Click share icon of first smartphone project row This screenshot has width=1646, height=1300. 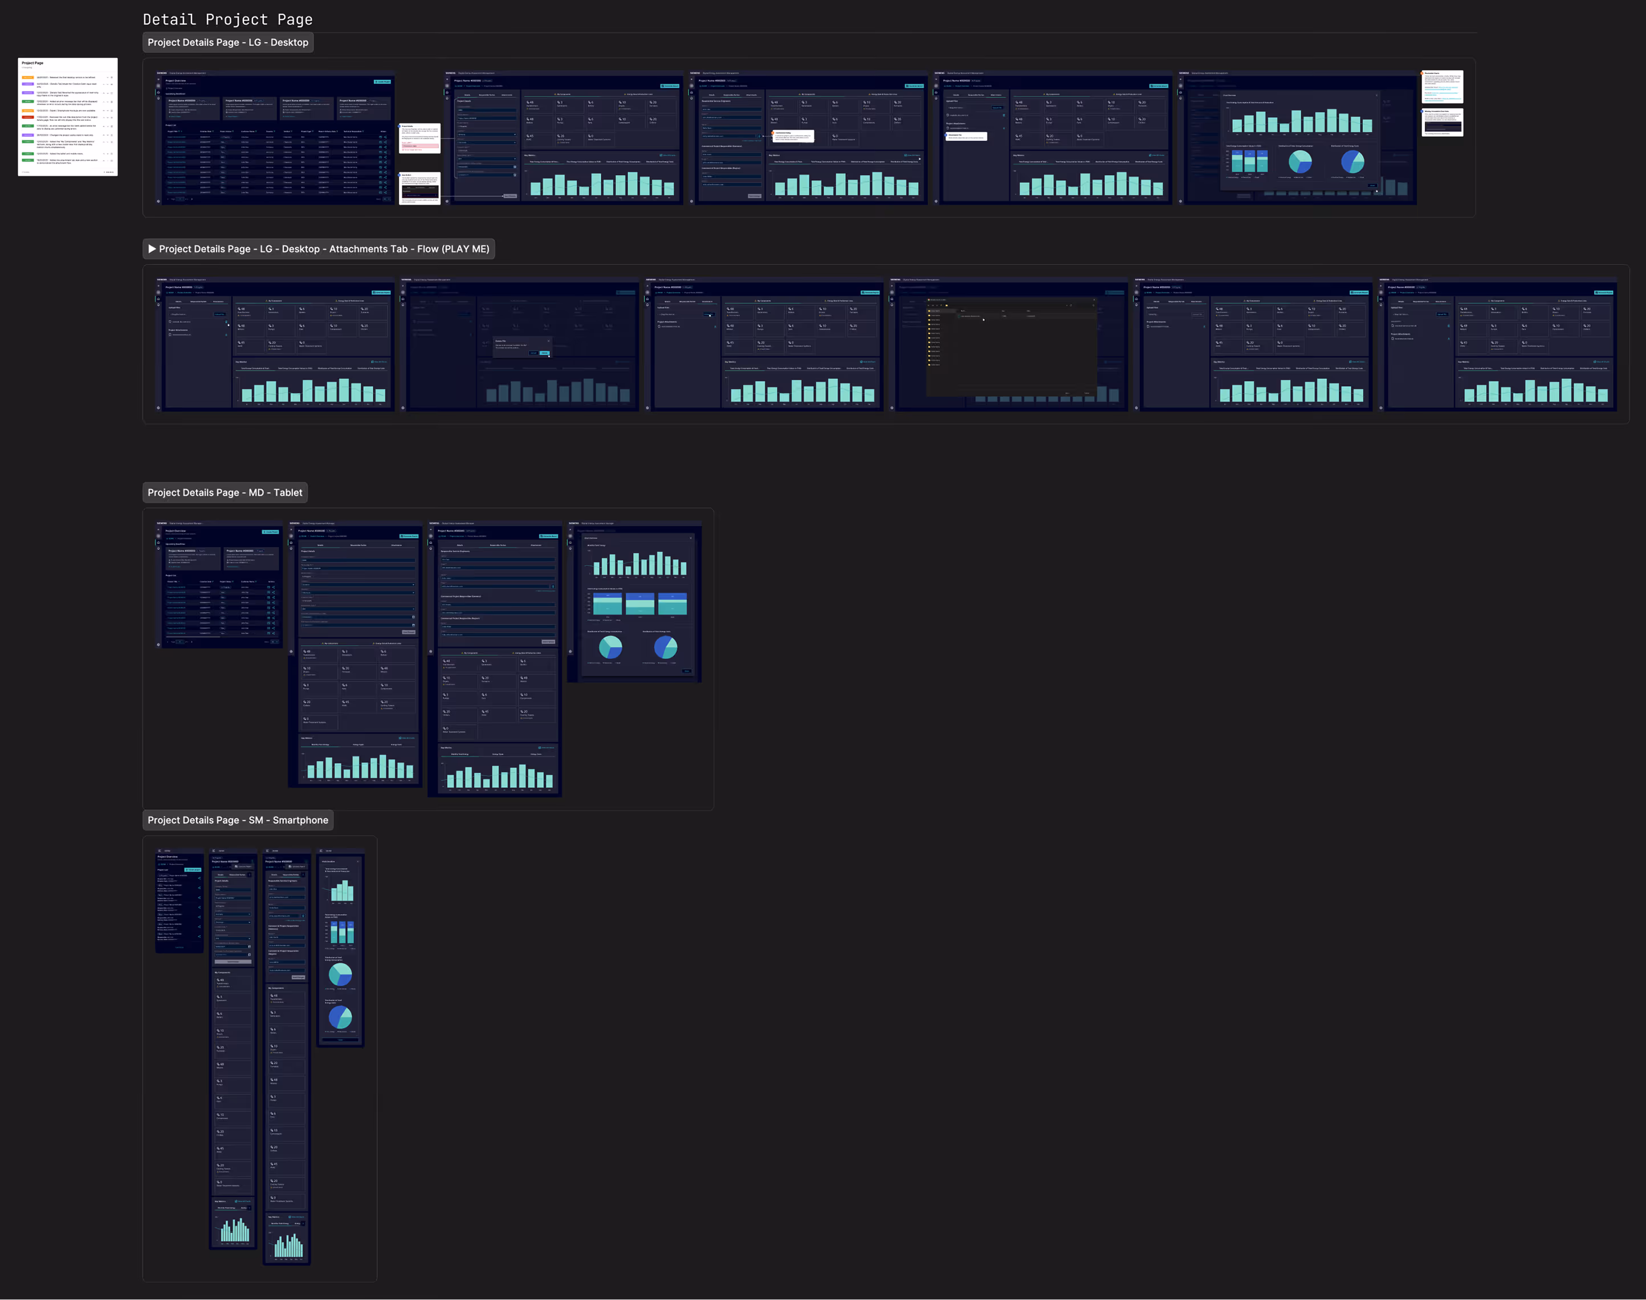coord(199,878)
